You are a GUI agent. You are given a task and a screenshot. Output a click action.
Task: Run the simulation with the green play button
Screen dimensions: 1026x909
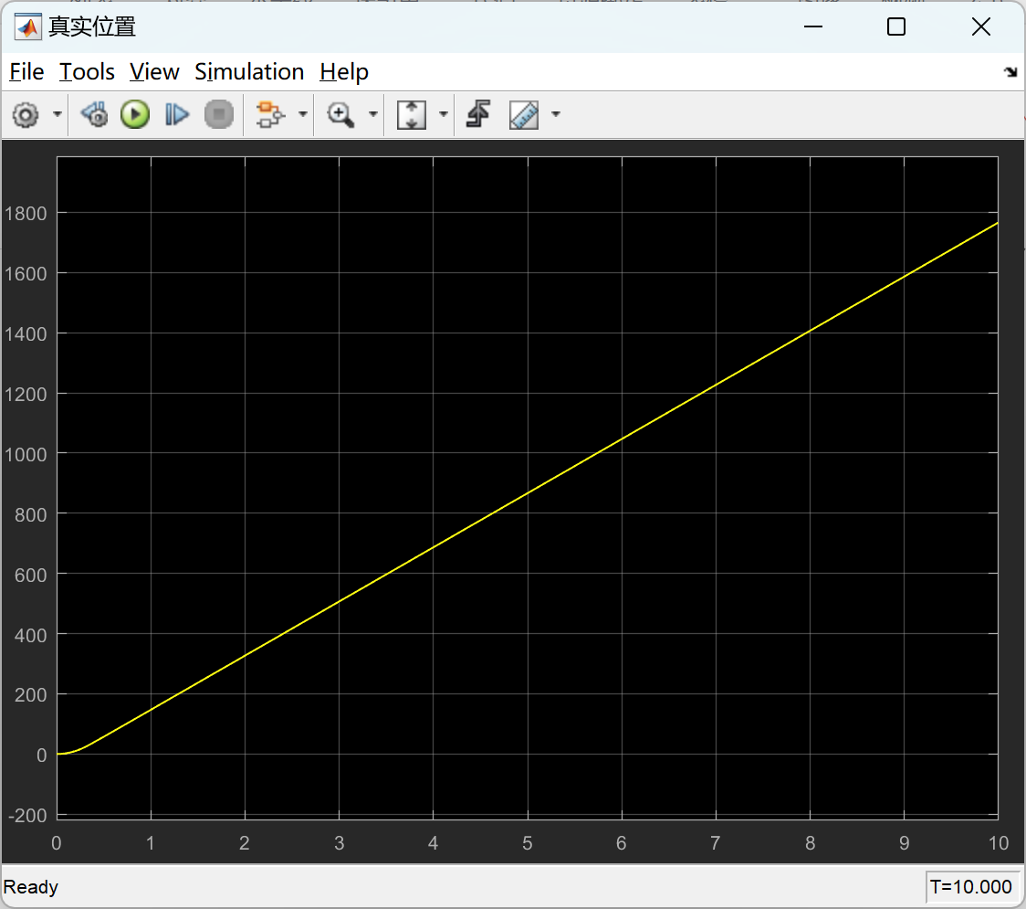[135, 114]
